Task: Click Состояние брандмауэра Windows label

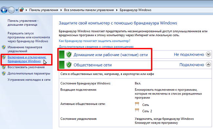Action: [86, 83]
